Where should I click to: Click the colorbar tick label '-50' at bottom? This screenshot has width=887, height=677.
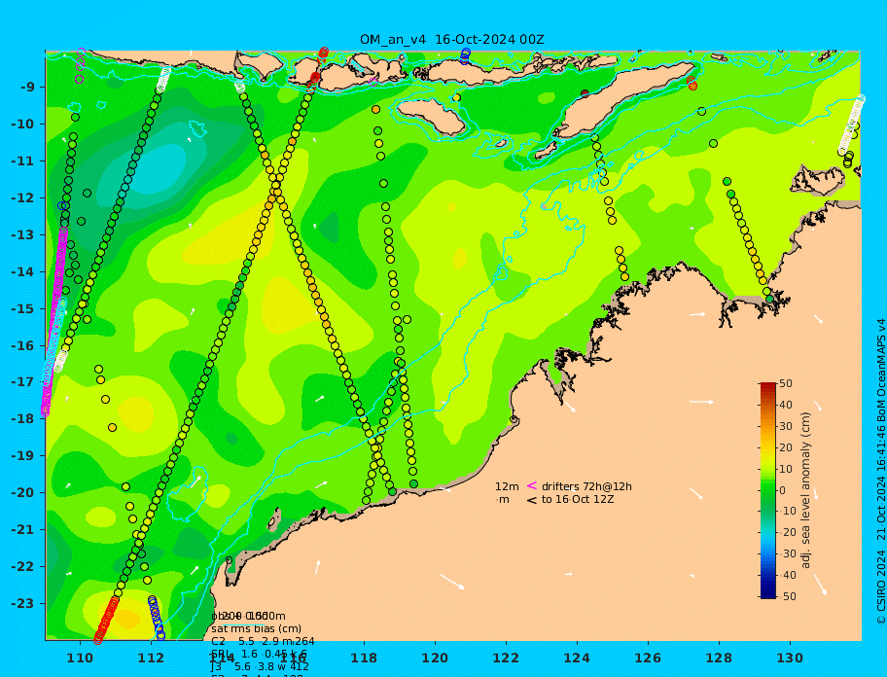[788, 596]
